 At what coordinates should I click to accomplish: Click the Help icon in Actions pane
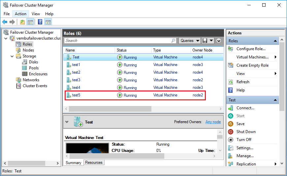(x=231, y=90)
